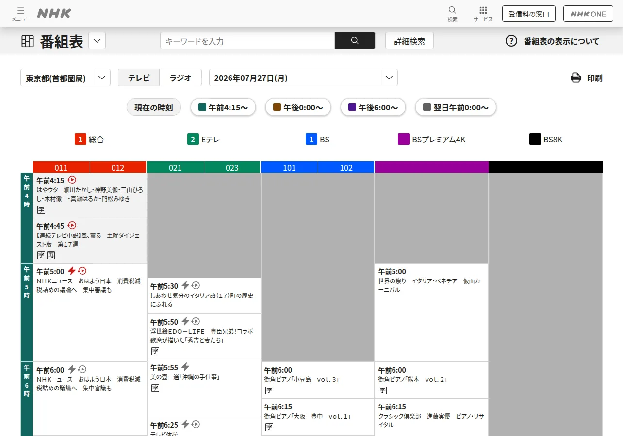Image resolution: width=623 pixels, height=436 pixels.
Task: Select sub-channel 102 header
Action: pyautogui.click(x=346, y=168)
